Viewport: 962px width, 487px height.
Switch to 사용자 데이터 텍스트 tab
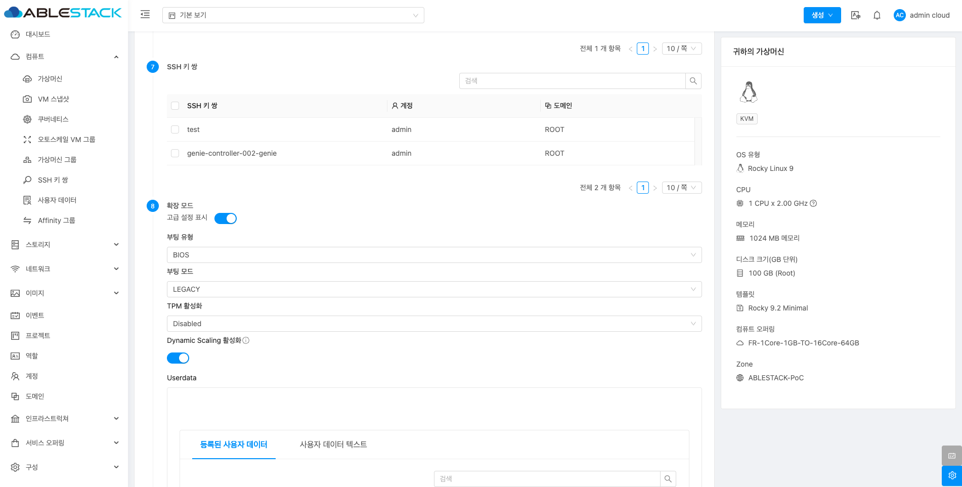click(333, 445)
